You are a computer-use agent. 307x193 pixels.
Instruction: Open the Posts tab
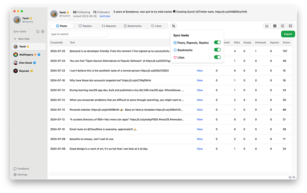click(x=61, y=26)
